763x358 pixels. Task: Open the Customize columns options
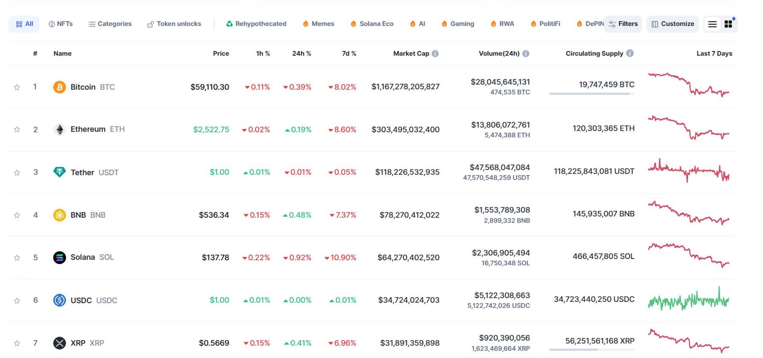coord(672,24)
